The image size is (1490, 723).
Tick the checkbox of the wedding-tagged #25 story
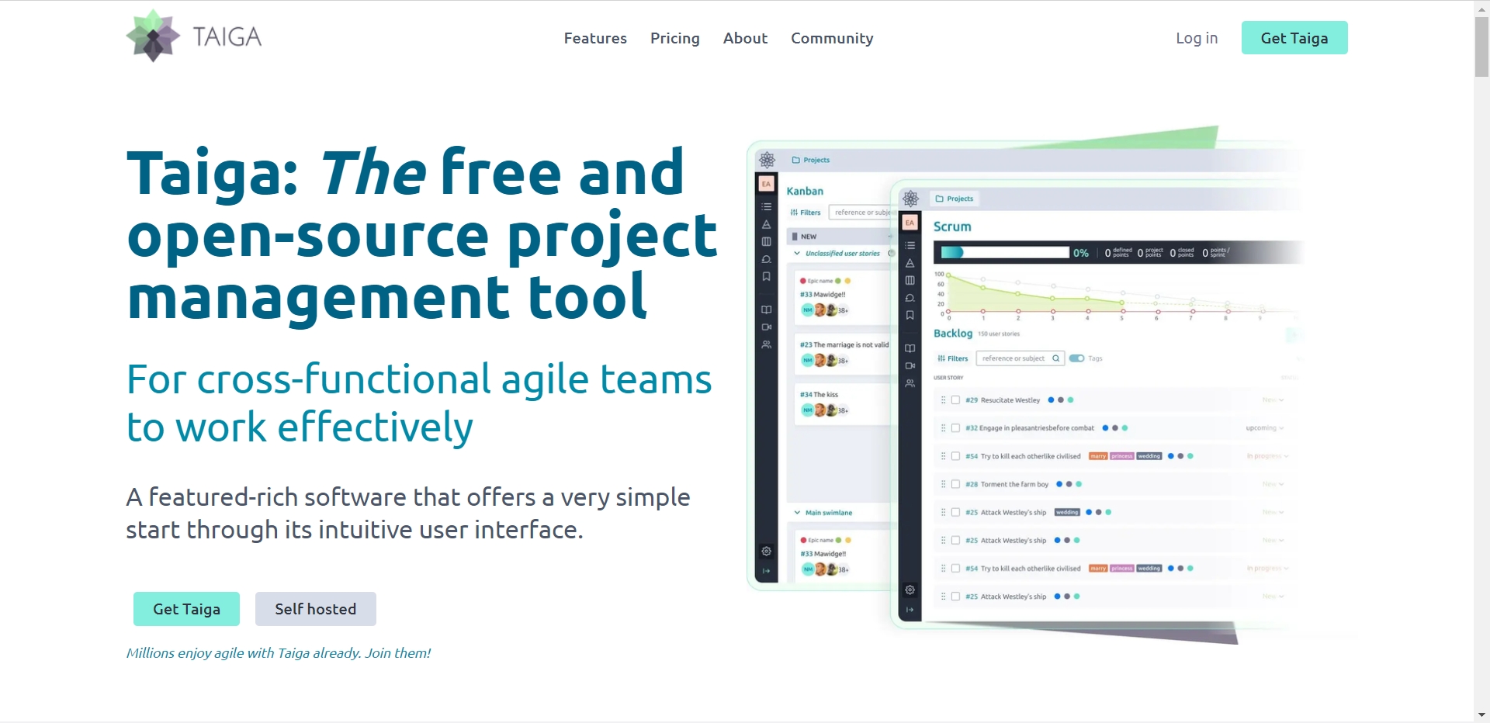point(955,512)
